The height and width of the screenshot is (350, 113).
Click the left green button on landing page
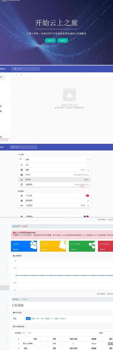click(50, 40)
